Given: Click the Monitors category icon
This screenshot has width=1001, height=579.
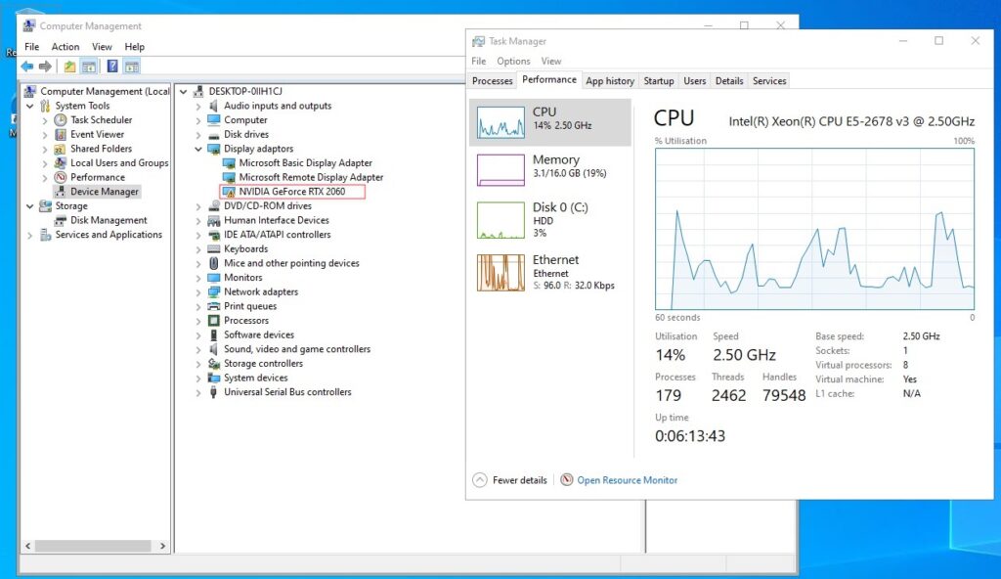Looking at the screenshot, I should [x=213, y=278].
